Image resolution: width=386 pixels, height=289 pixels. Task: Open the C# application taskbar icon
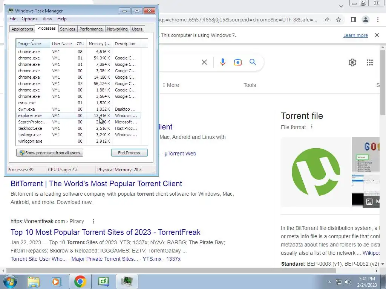click(x=103, y=281)
